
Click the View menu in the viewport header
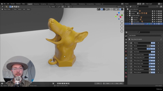pos(15,9)
